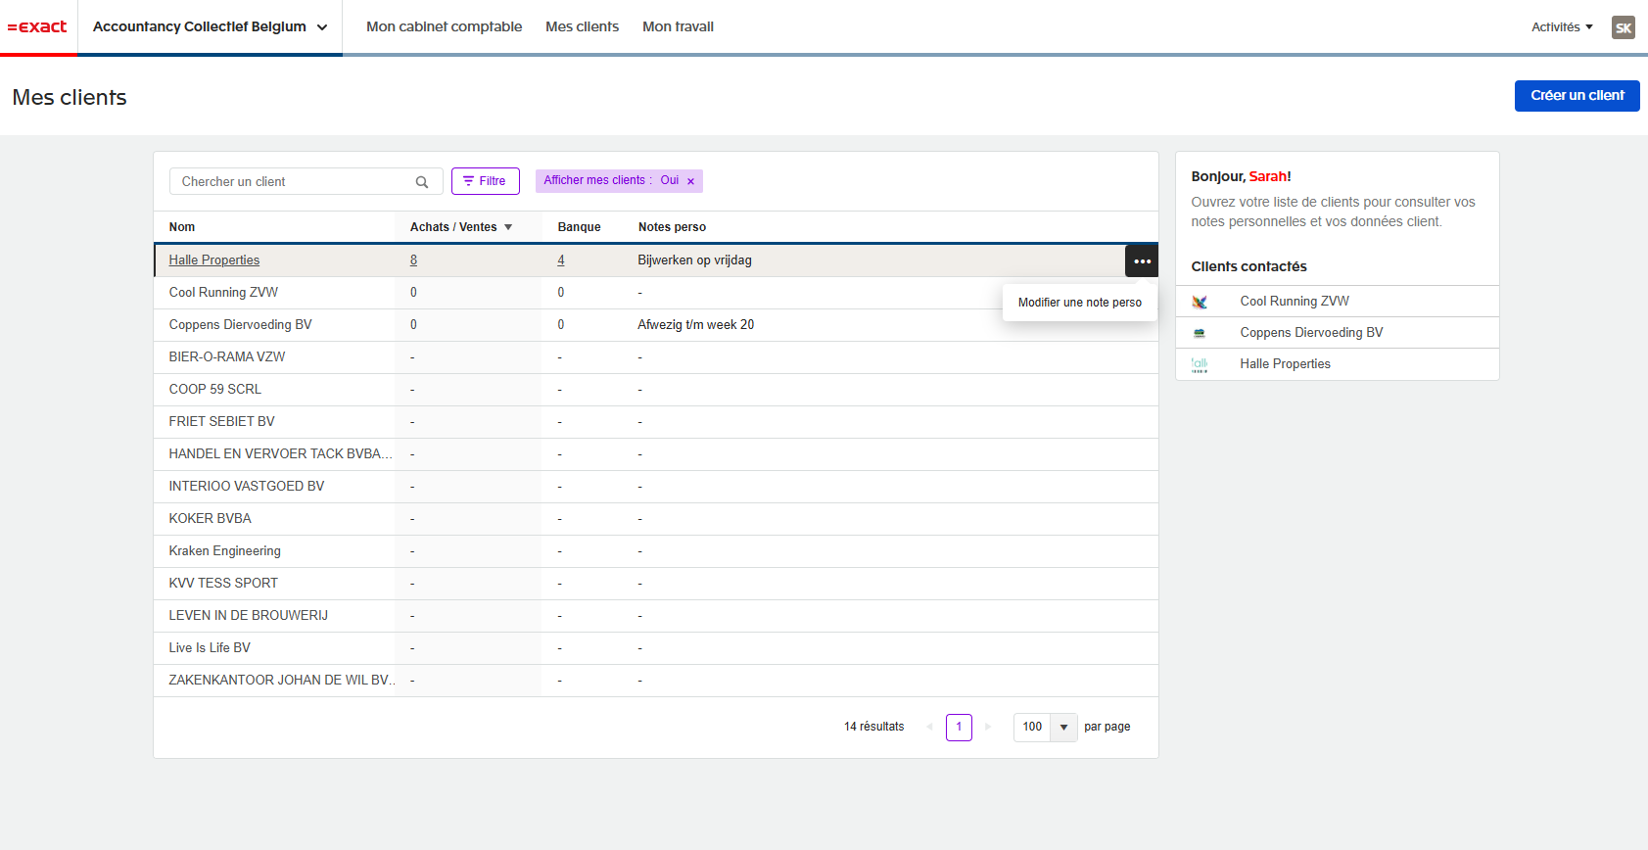The height and width of the screenshot is (850, 1648).
Task: Click the Banque column header
Action: 579,227
